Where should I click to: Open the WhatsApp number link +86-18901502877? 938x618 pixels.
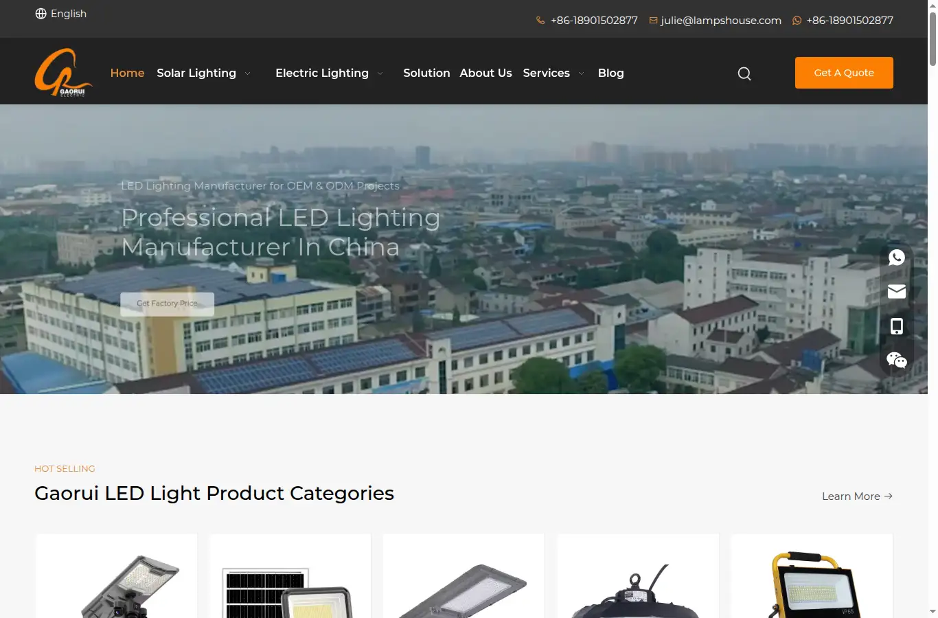coord(850,21)
